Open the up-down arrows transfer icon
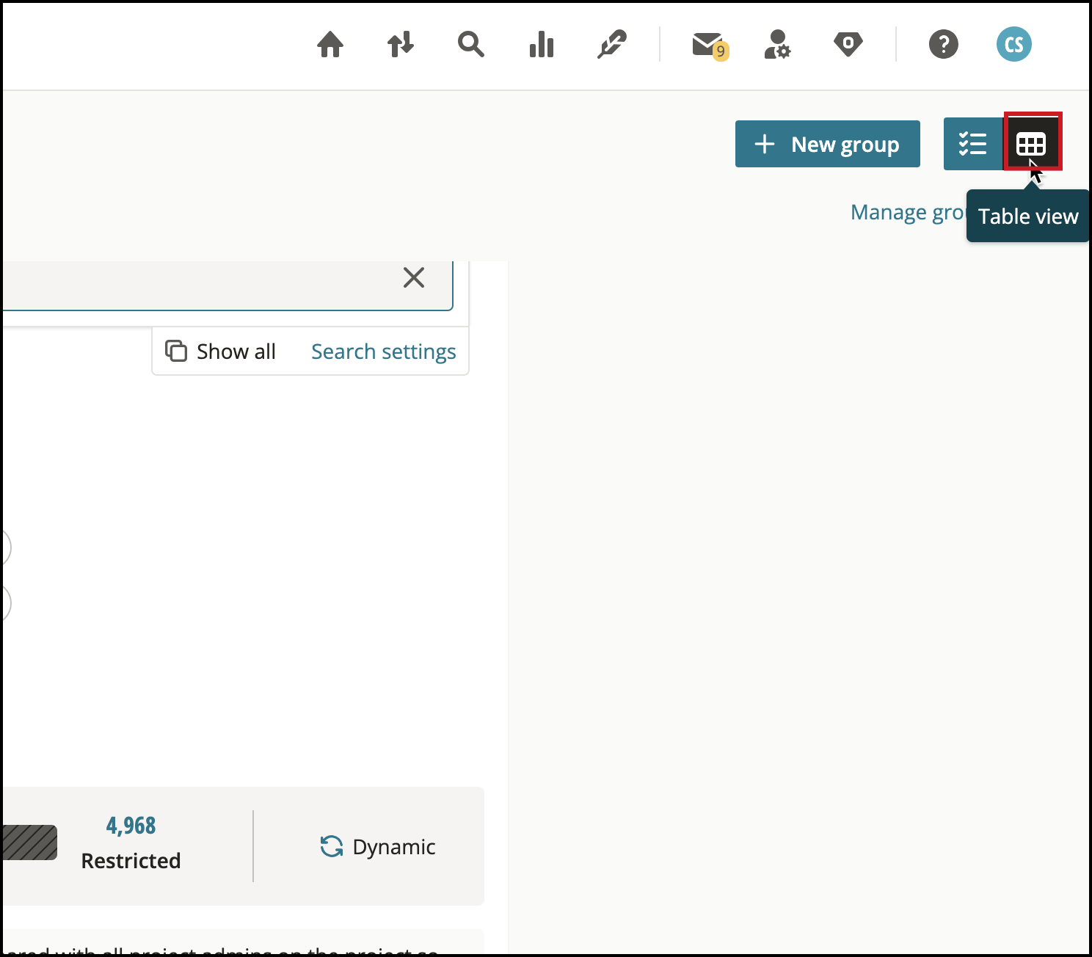Viewport: 1092px width, 957px height. click(401, 45)
